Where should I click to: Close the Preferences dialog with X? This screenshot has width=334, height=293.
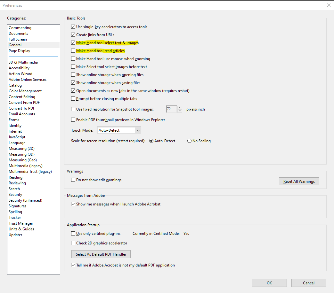click(x=329, y=5)
